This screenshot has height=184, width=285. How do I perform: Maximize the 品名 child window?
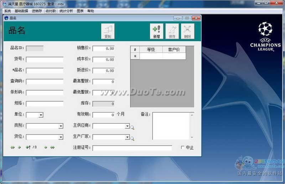(187, 18)
